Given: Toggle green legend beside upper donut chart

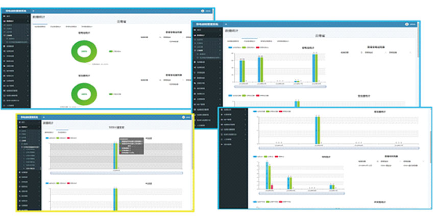Looking at the screenshot, I should click(x=111, y=51).
